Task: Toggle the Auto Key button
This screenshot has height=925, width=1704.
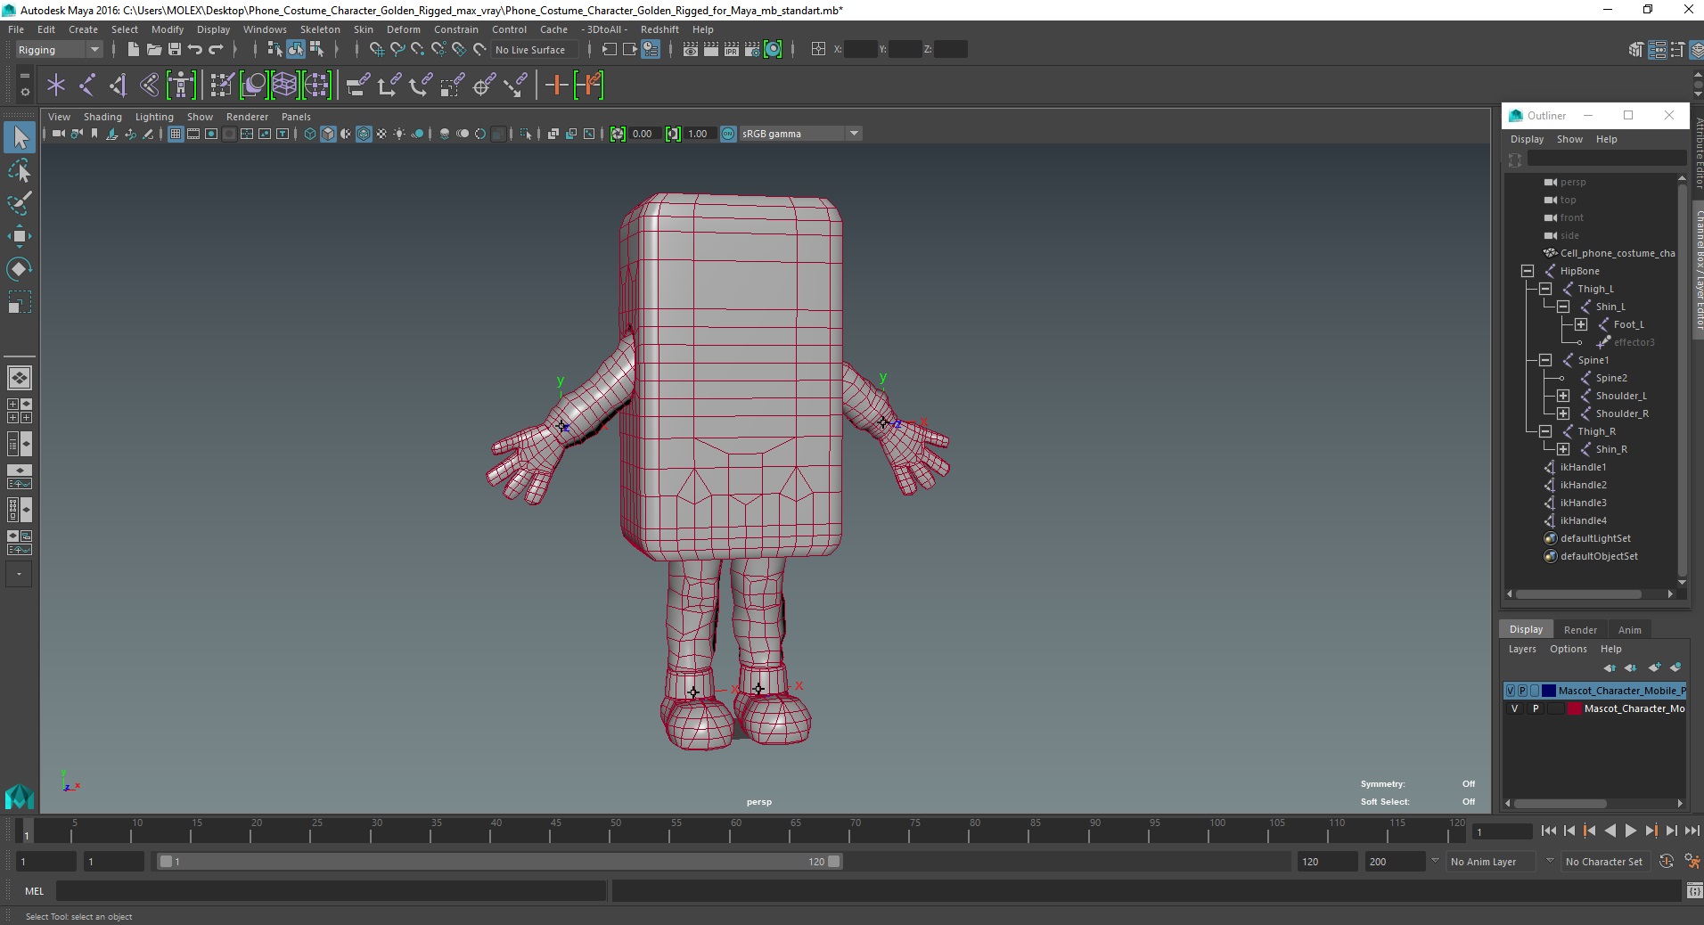Action: 1667,862
